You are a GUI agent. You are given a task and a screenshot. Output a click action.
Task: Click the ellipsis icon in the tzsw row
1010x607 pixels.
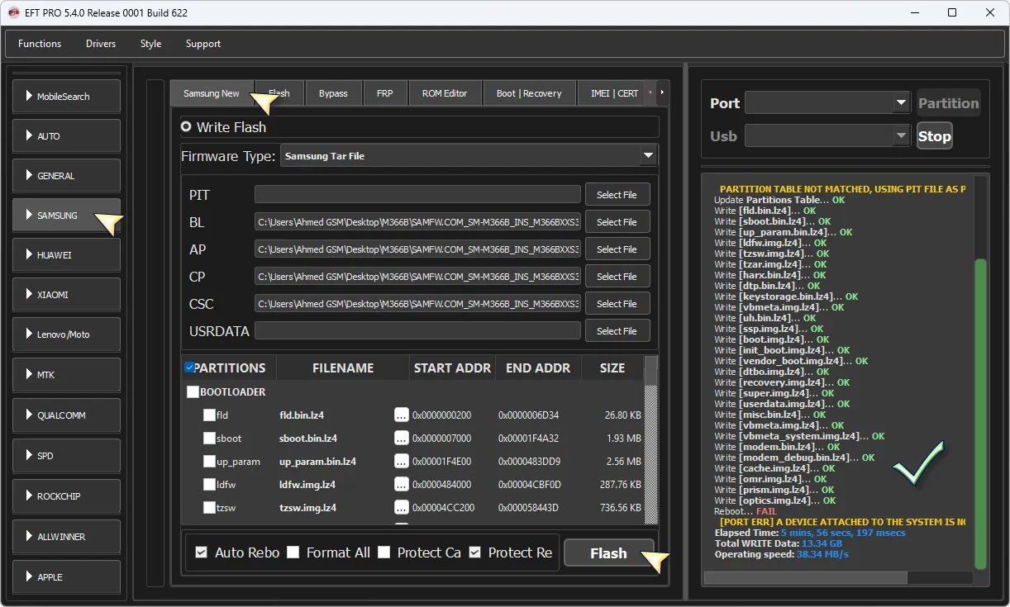402,508
